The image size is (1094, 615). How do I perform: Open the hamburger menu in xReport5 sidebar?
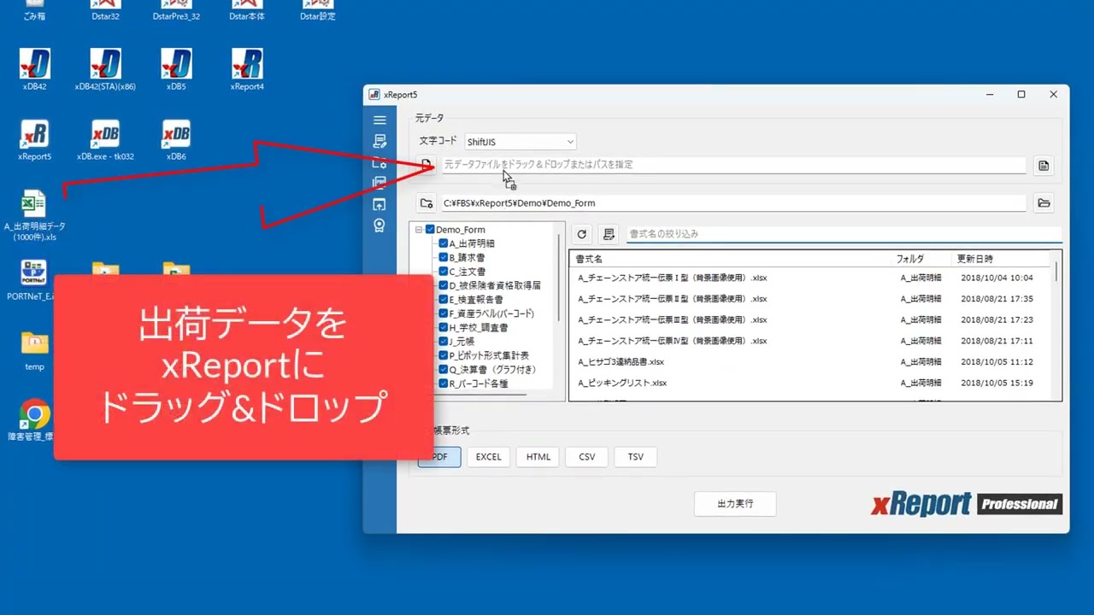tap(379, 120)
